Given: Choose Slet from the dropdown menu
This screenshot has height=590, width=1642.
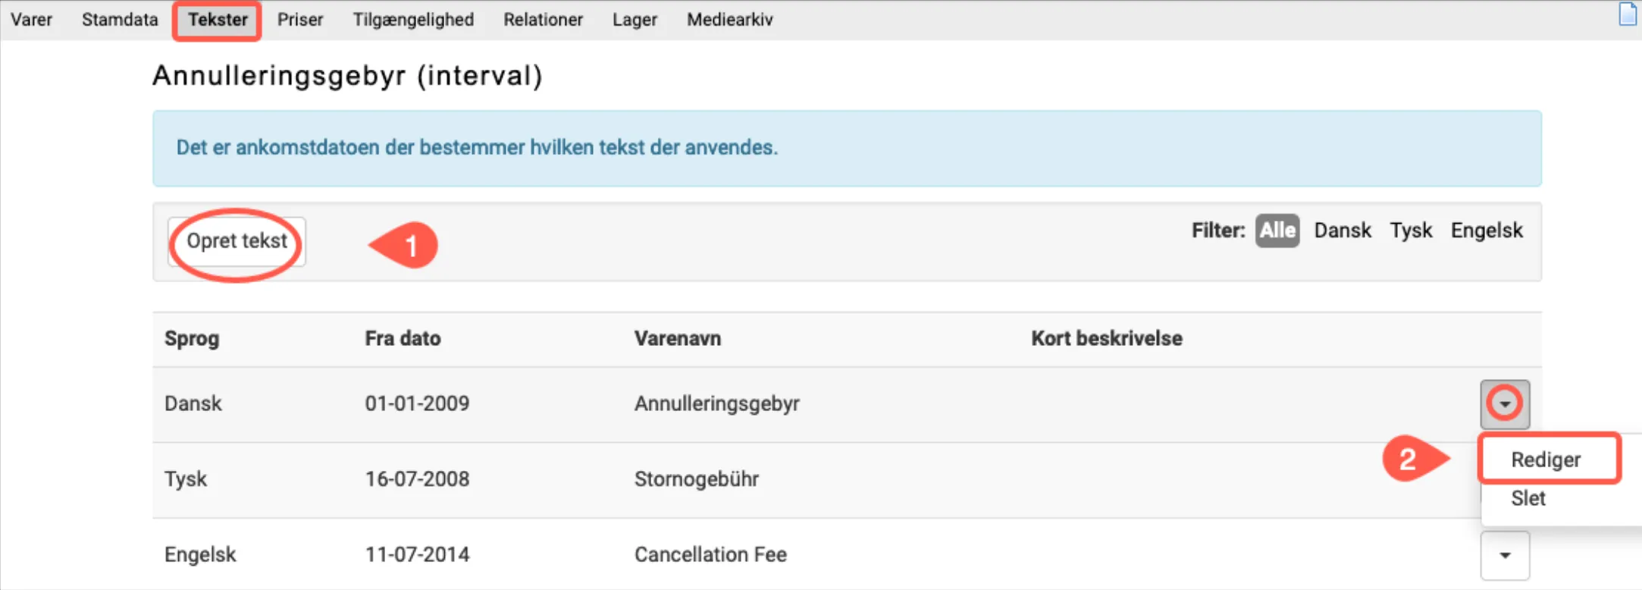Looking at the screenshot, I should tap(1528, 498).
